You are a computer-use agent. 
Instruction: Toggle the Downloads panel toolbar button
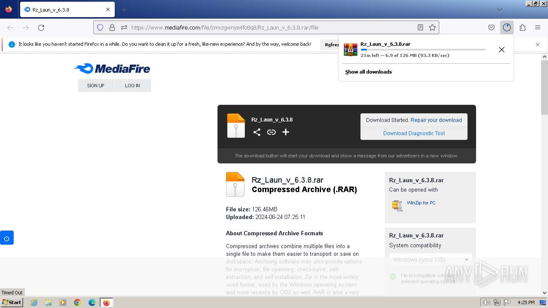click(x=507, y=27)
